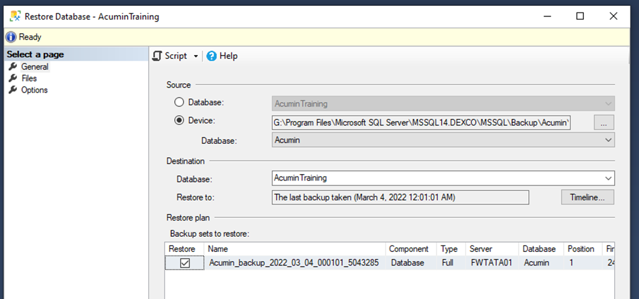Sort by the Name column header
Image resolution: width=639 pixels, height=299 pixels.
[296, 249]
